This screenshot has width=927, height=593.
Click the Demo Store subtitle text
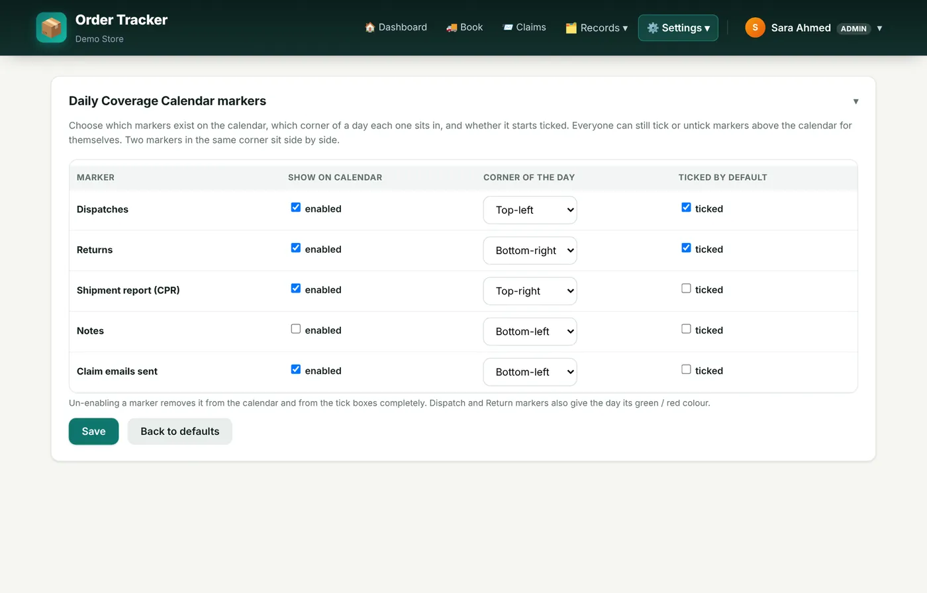(99, 39)
